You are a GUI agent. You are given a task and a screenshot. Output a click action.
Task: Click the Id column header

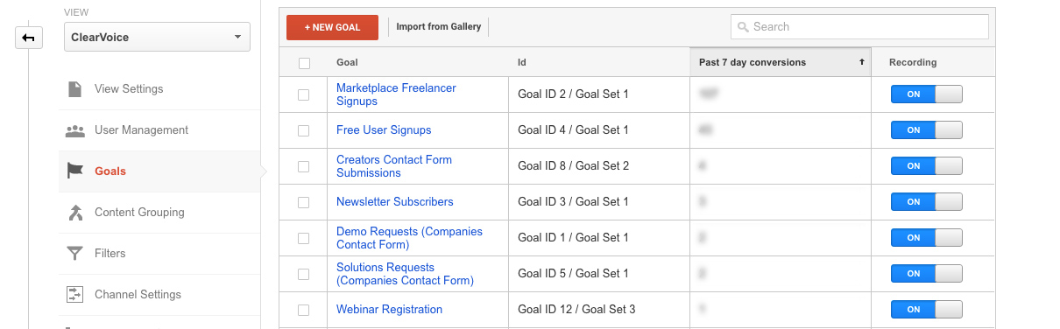click(522, 62)
